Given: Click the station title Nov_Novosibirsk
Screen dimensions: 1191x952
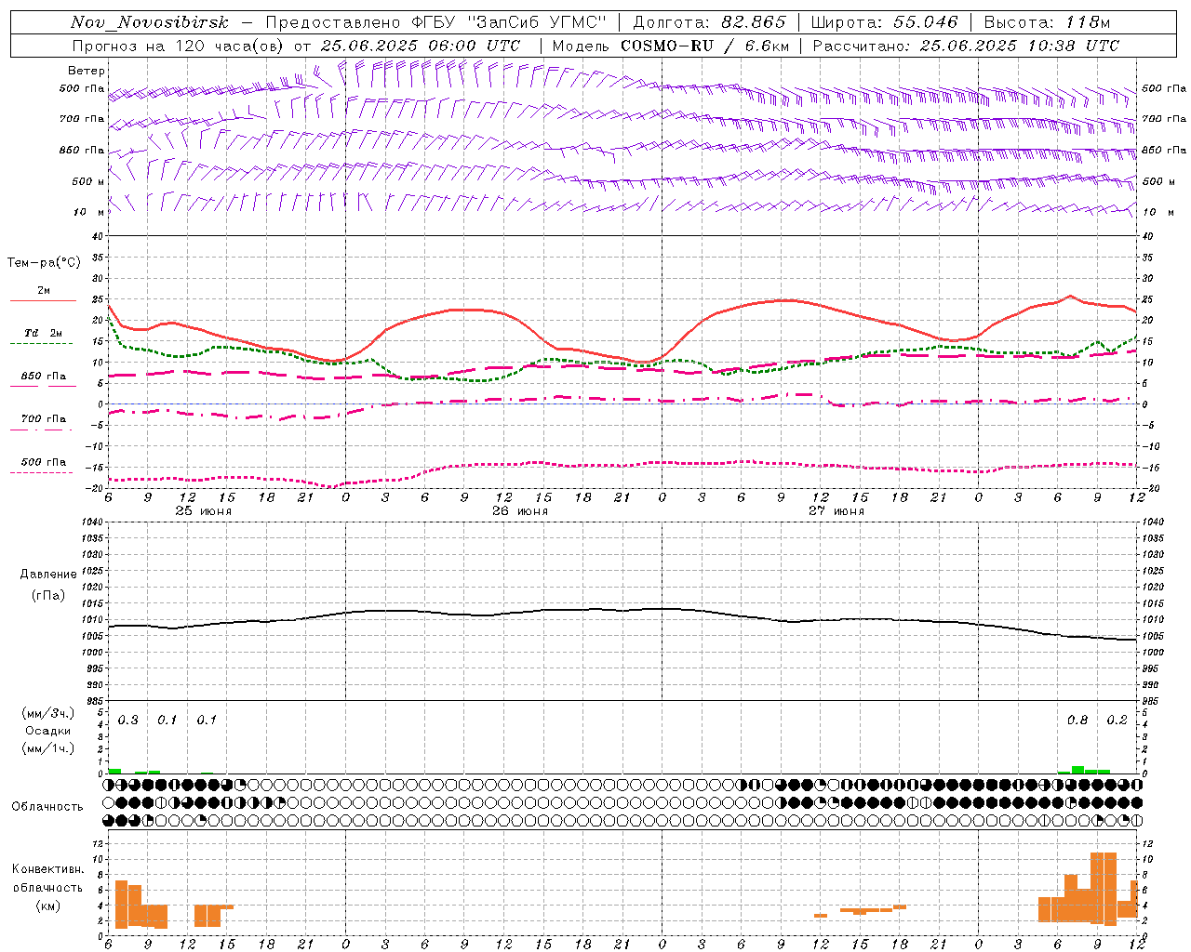Looking at the screenshot, I should [149, 22].
